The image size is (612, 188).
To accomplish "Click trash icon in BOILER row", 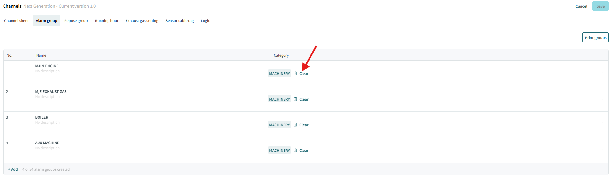I will (x=295, y=125).
